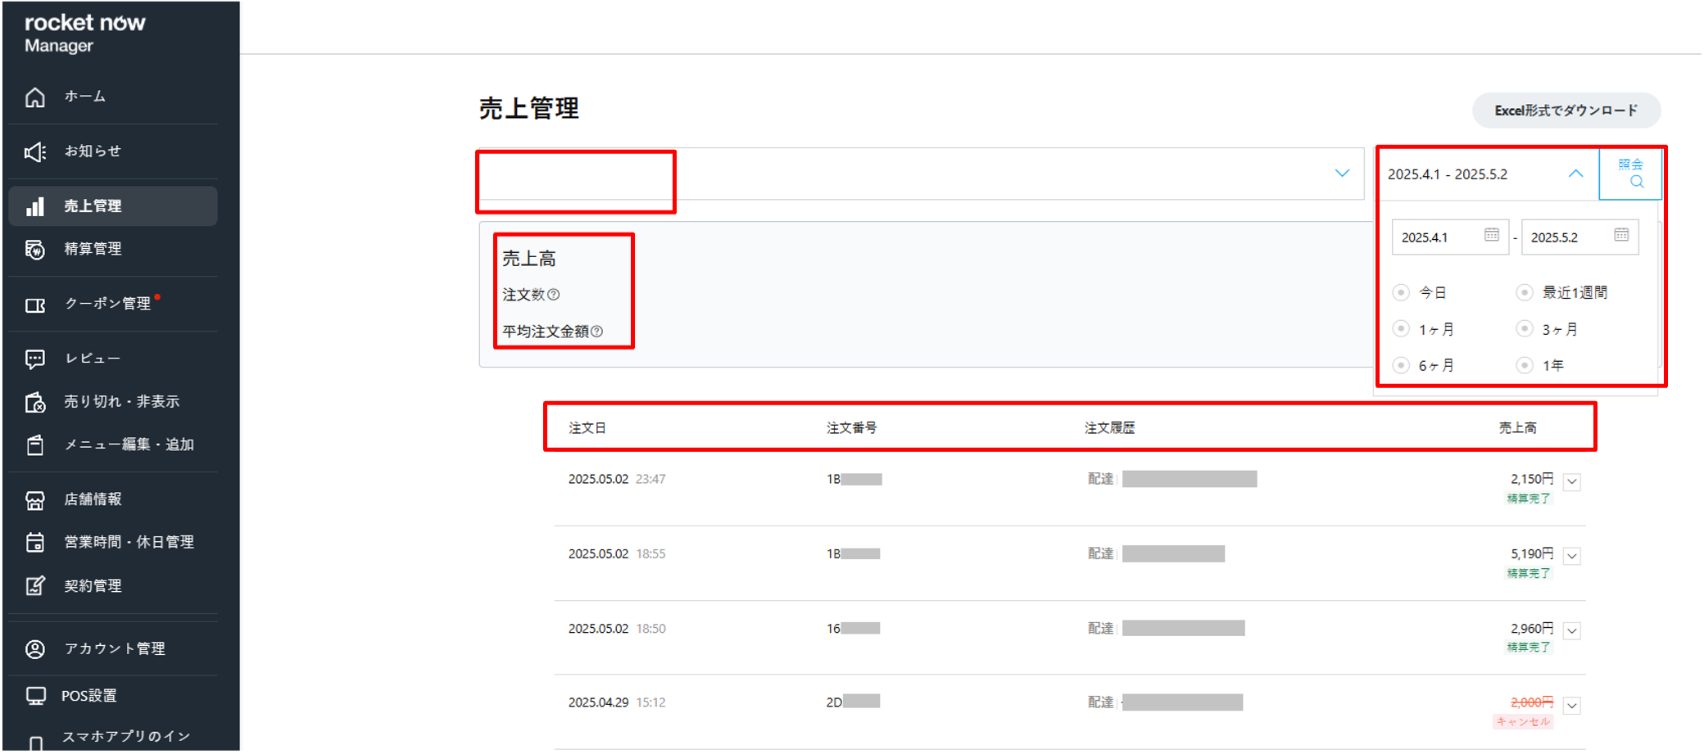Download sales with Excel形式でダウンロード button

1566,111
